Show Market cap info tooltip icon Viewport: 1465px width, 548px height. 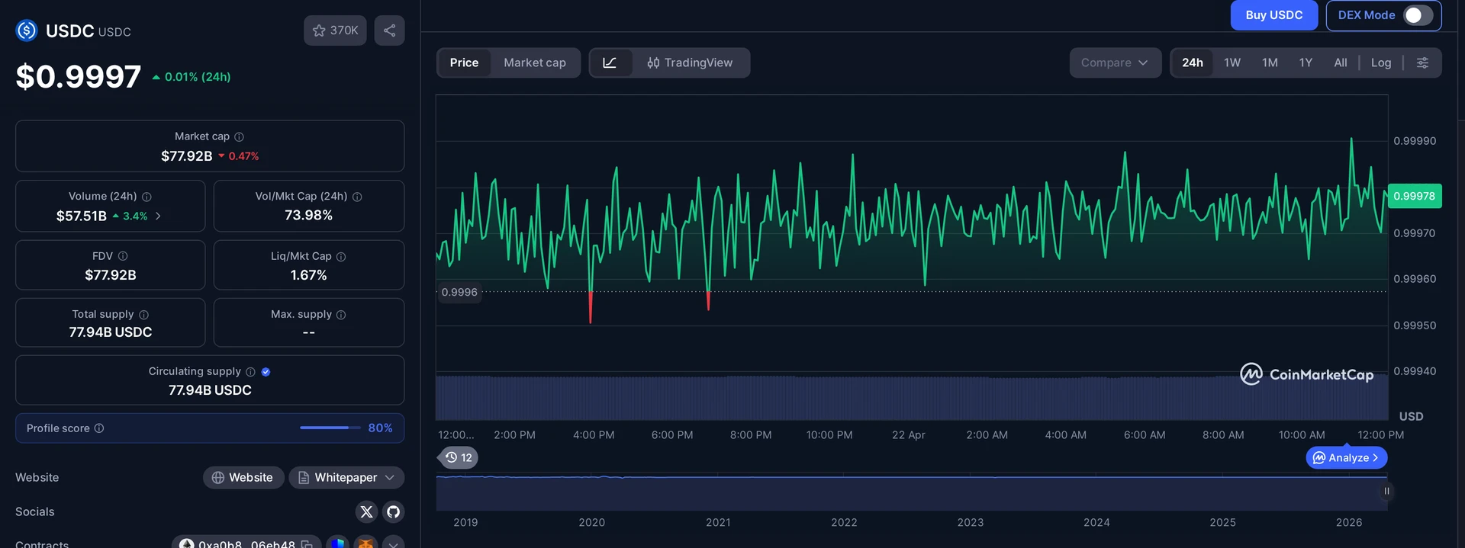pos(239,136)
